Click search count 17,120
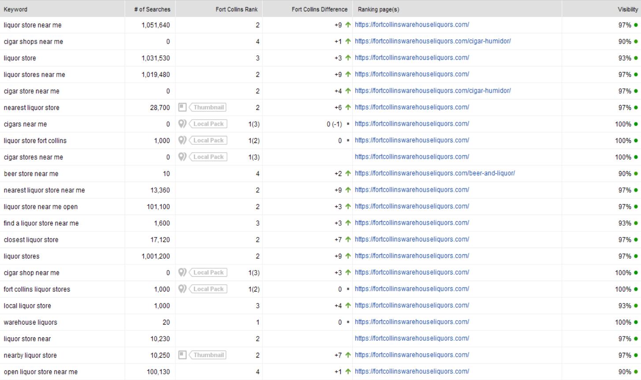Screen dimensions: 641x380 pos(160,240)
